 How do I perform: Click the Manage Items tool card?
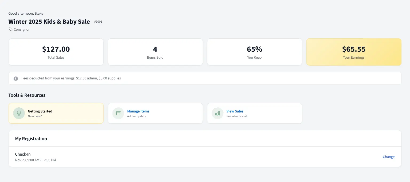[x=155, y=113]
